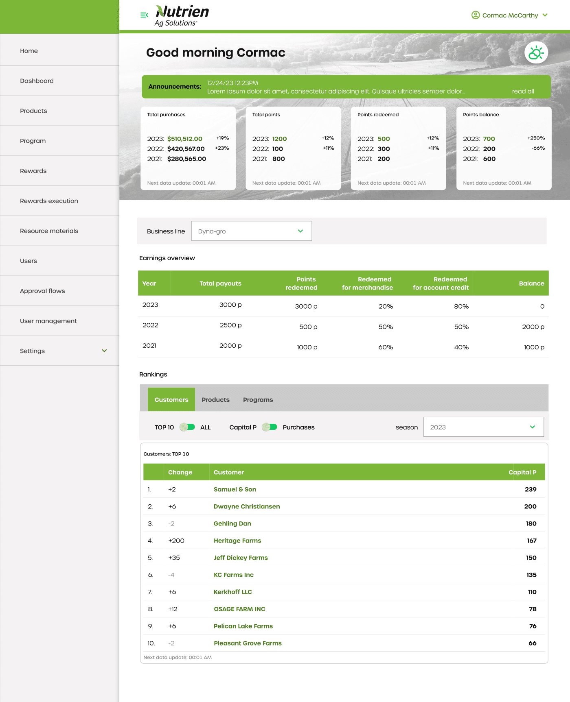Open the Program sidebar item

[x=59, y=141]
